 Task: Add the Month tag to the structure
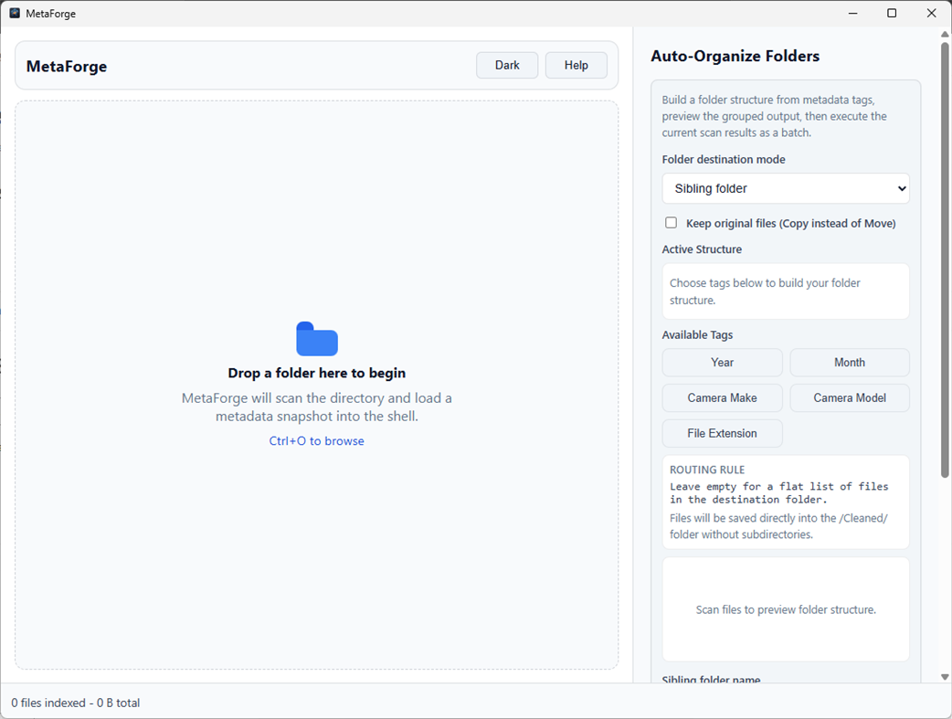(849, 362)
